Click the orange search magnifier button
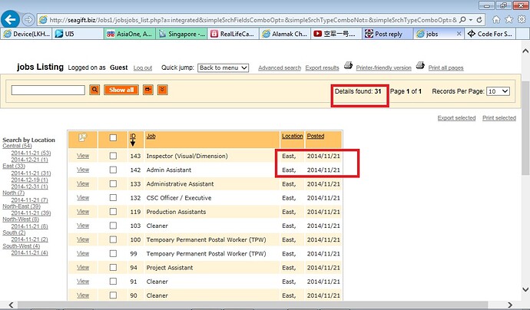This screenshot has height=310, width=530. click(94, 90)
